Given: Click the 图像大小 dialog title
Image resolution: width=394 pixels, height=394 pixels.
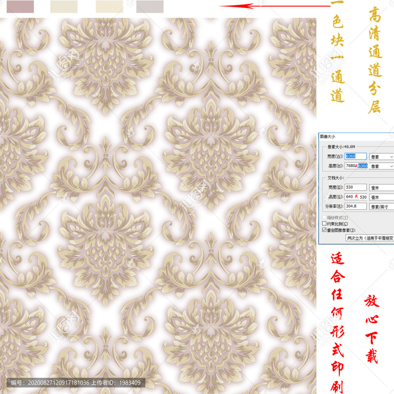Looking at the screenshot, I should (x=327, y=137).
